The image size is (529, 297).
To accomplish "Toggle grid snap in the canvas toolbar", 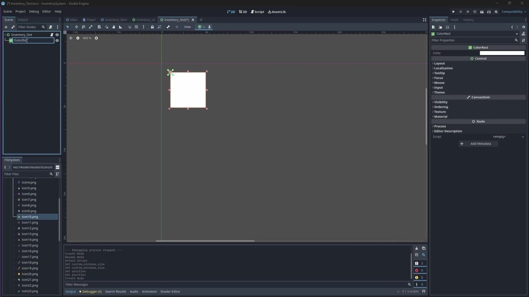I will [136, 27].
